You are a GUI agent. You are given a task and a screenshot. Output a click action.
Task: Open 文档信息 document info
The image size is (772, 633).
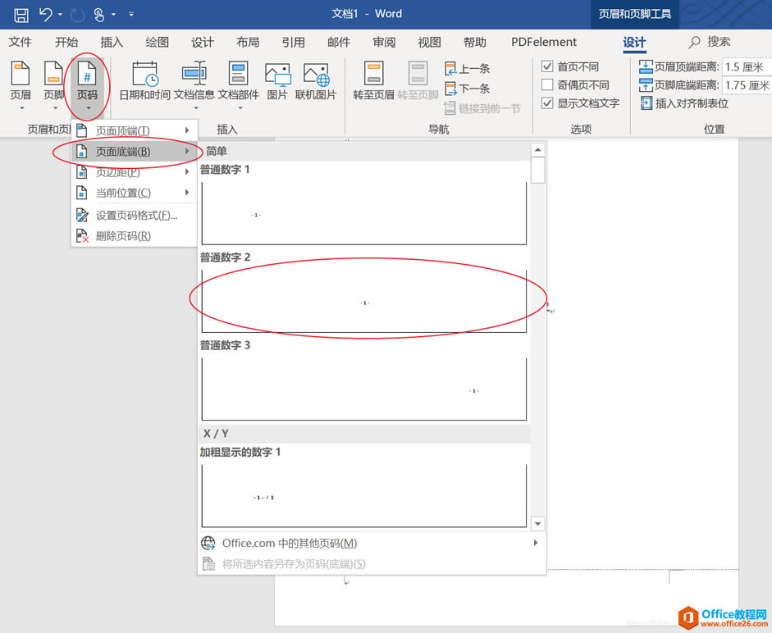point(194,84)
